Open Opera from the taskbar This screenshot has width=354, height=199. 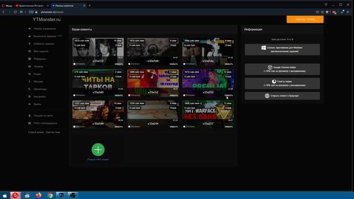[x=15, y=195]
